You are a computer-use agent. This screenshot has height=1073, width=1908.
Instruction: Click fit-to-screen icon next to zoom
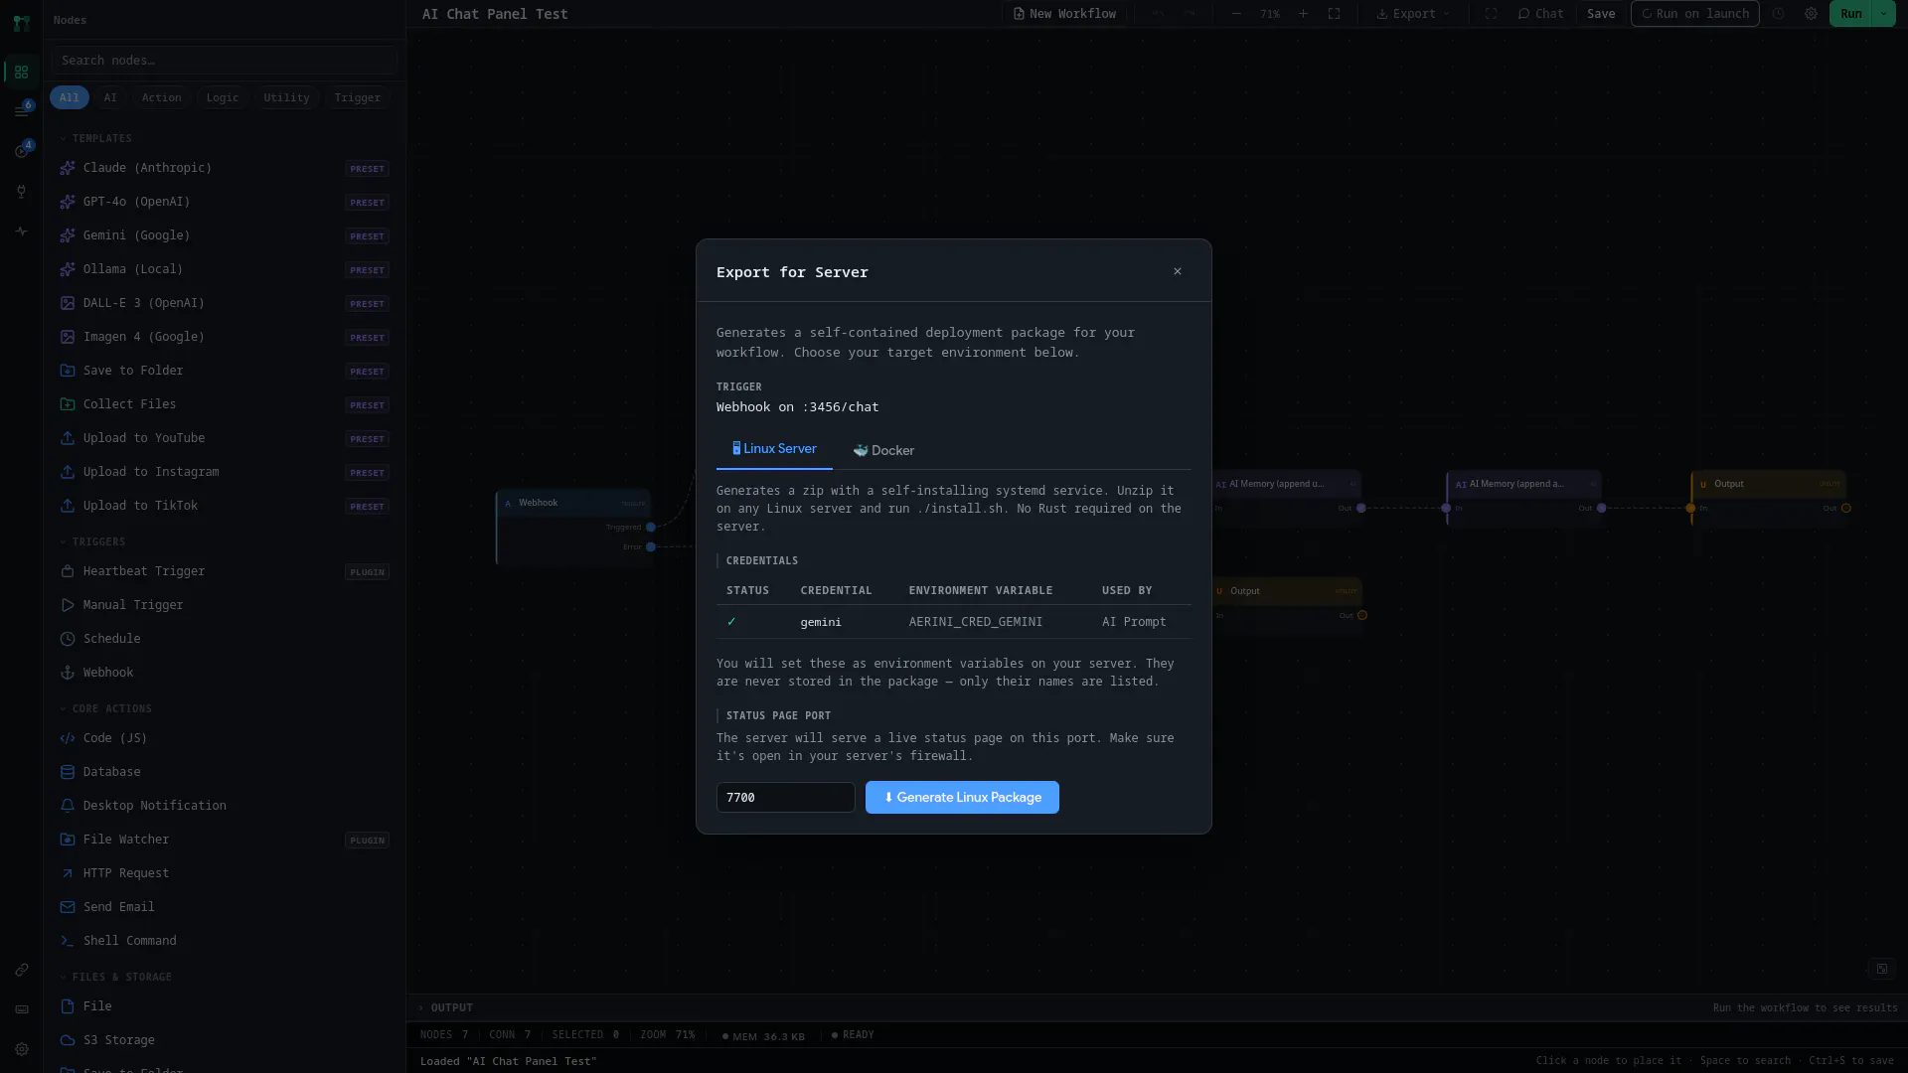1334,14
